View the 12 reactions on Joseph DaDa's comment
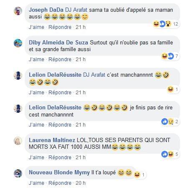Viewport: 196px width, 194px height. [165, 24]
